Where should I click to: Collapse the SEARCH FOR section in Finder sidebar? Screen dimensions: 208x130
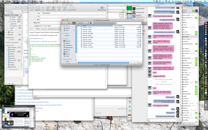pos(63,59)
